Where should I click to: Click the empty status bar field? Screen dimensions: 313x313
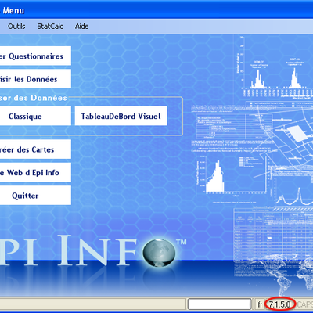(x=219, y=304)
